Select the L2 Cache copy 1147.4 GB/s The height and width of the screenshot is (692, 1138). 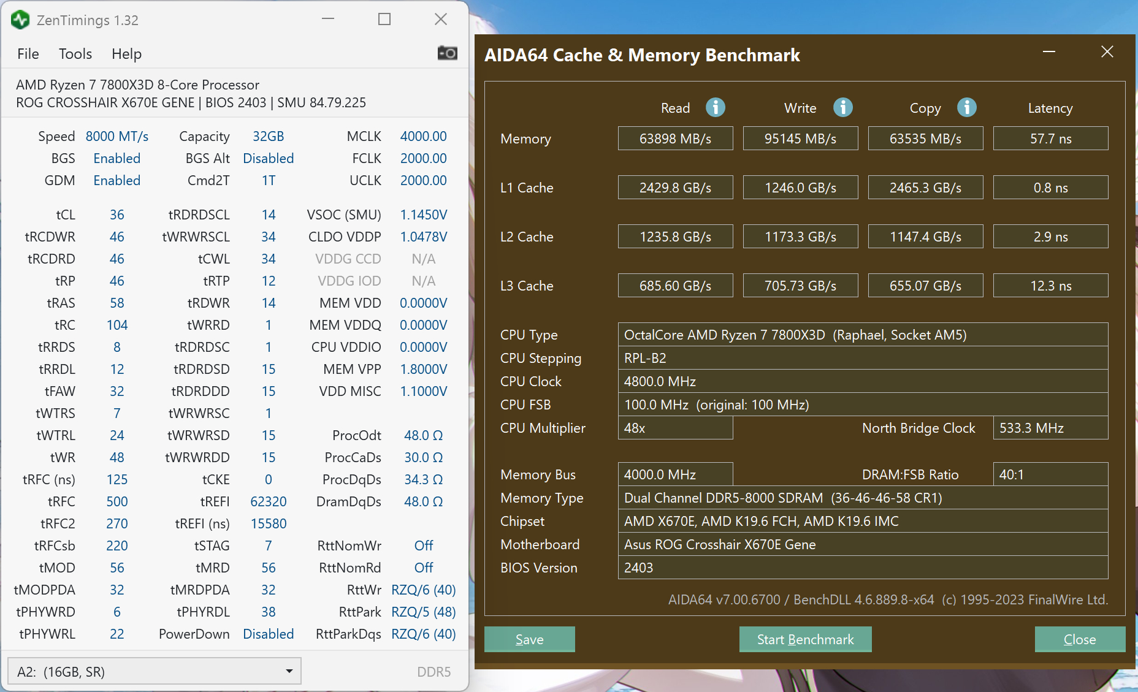tap(925, 237)
